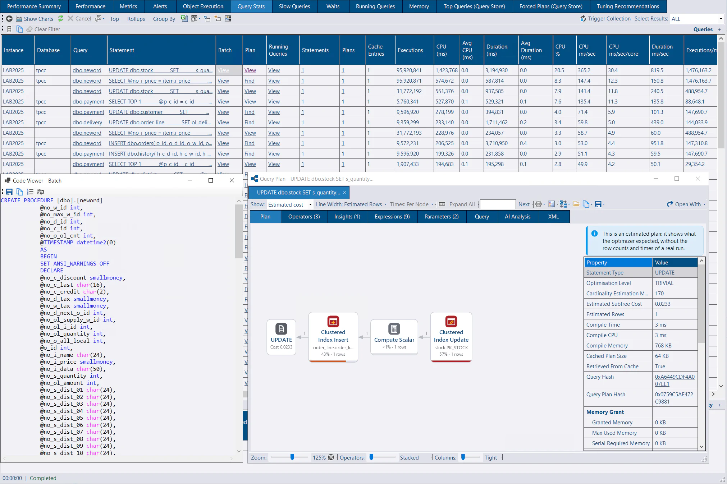Viewport: 727px width, 484px height.
Task: Open the AI Analysis tab
Action: [517, 217]
